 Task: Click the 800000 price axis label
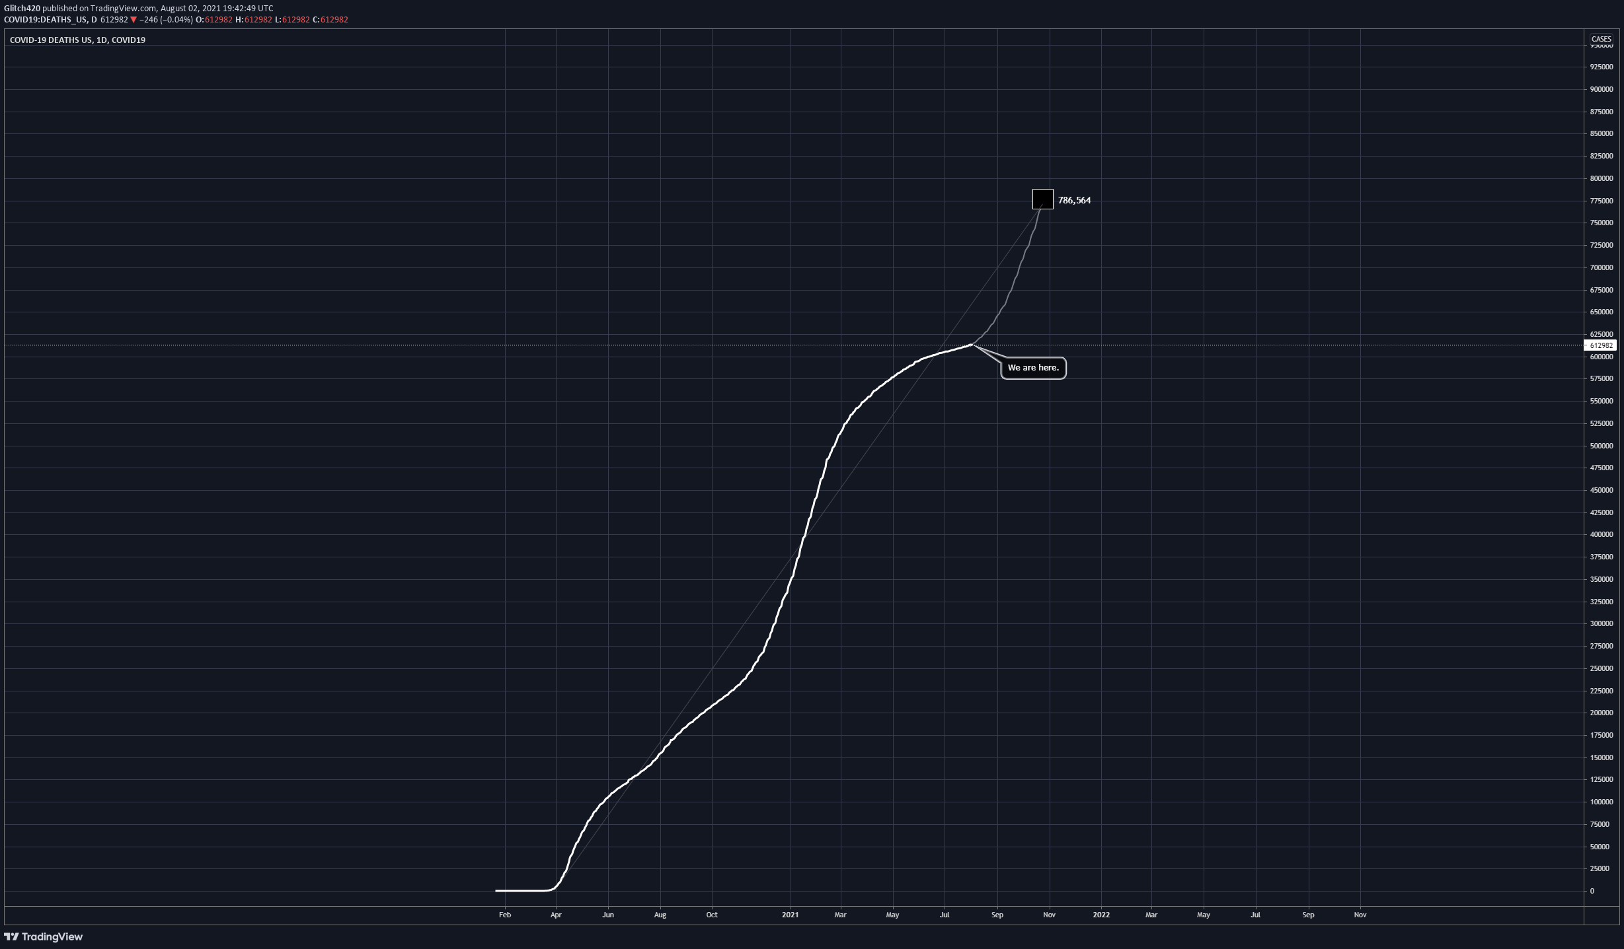tap(1601, 178)
